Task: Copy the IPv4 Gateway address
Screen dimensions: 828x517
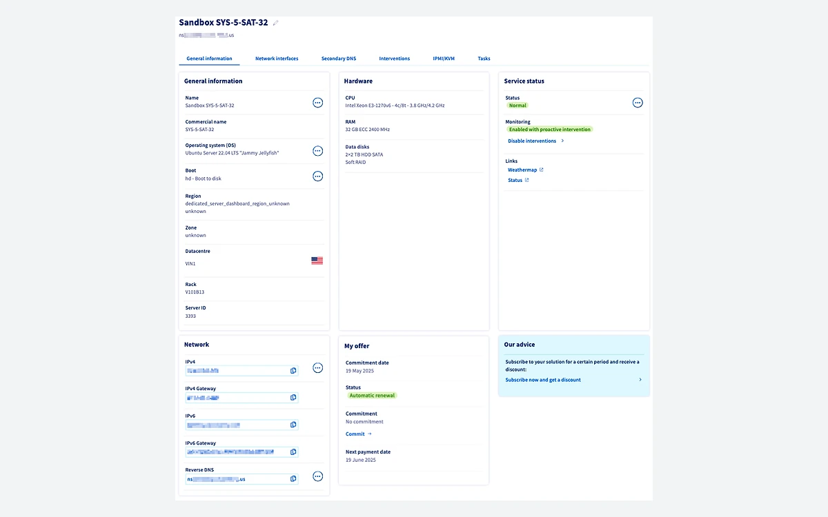Action: tap(293, 398)
